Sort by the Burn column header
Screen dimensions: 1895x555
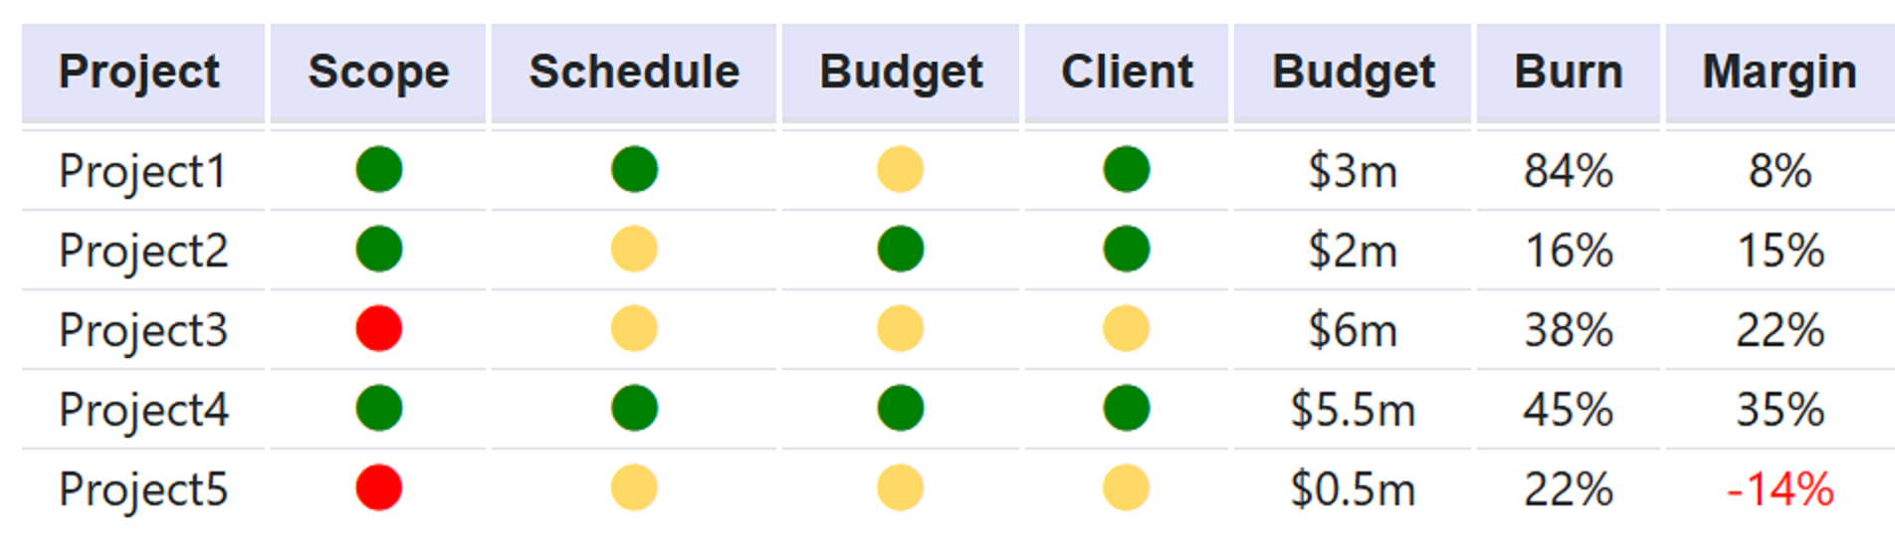click(x=1569, y=73)
